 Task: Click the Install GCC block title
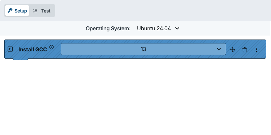coord(33,50)
